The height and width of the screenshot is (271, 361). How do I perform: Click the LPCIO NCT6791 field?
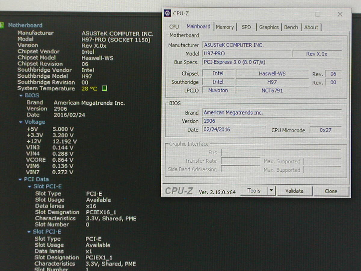pos(272,90)
